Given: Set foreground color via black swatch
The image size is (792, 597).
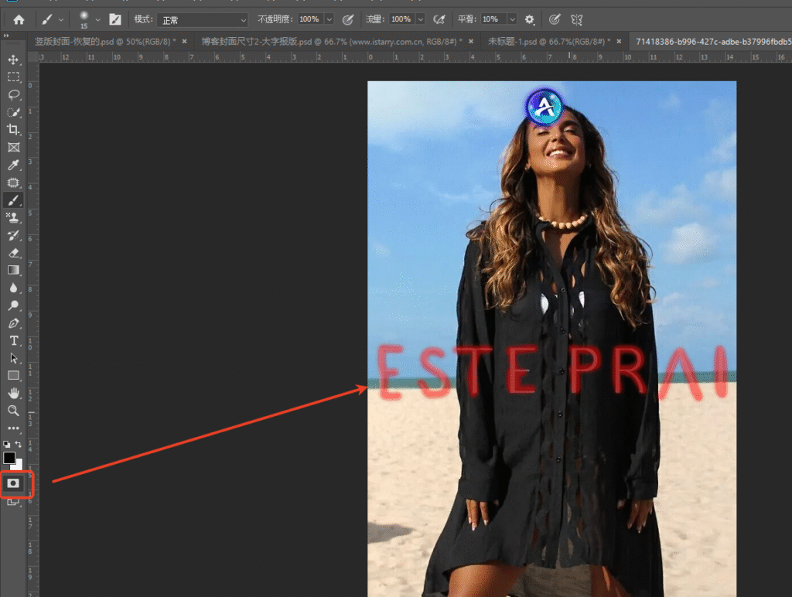Looking at the screenshot, I should (x=9, y=458).
